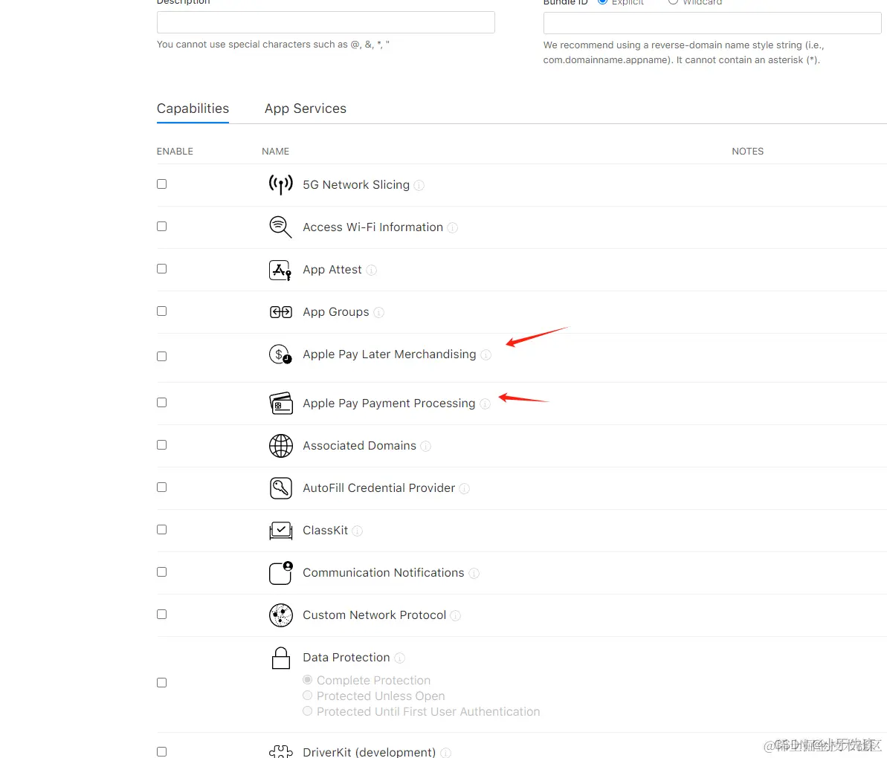Switch to the Capabilities tab
Viewport: 887px width, 758px height.
pyautogui.click(x=193, y=108)
